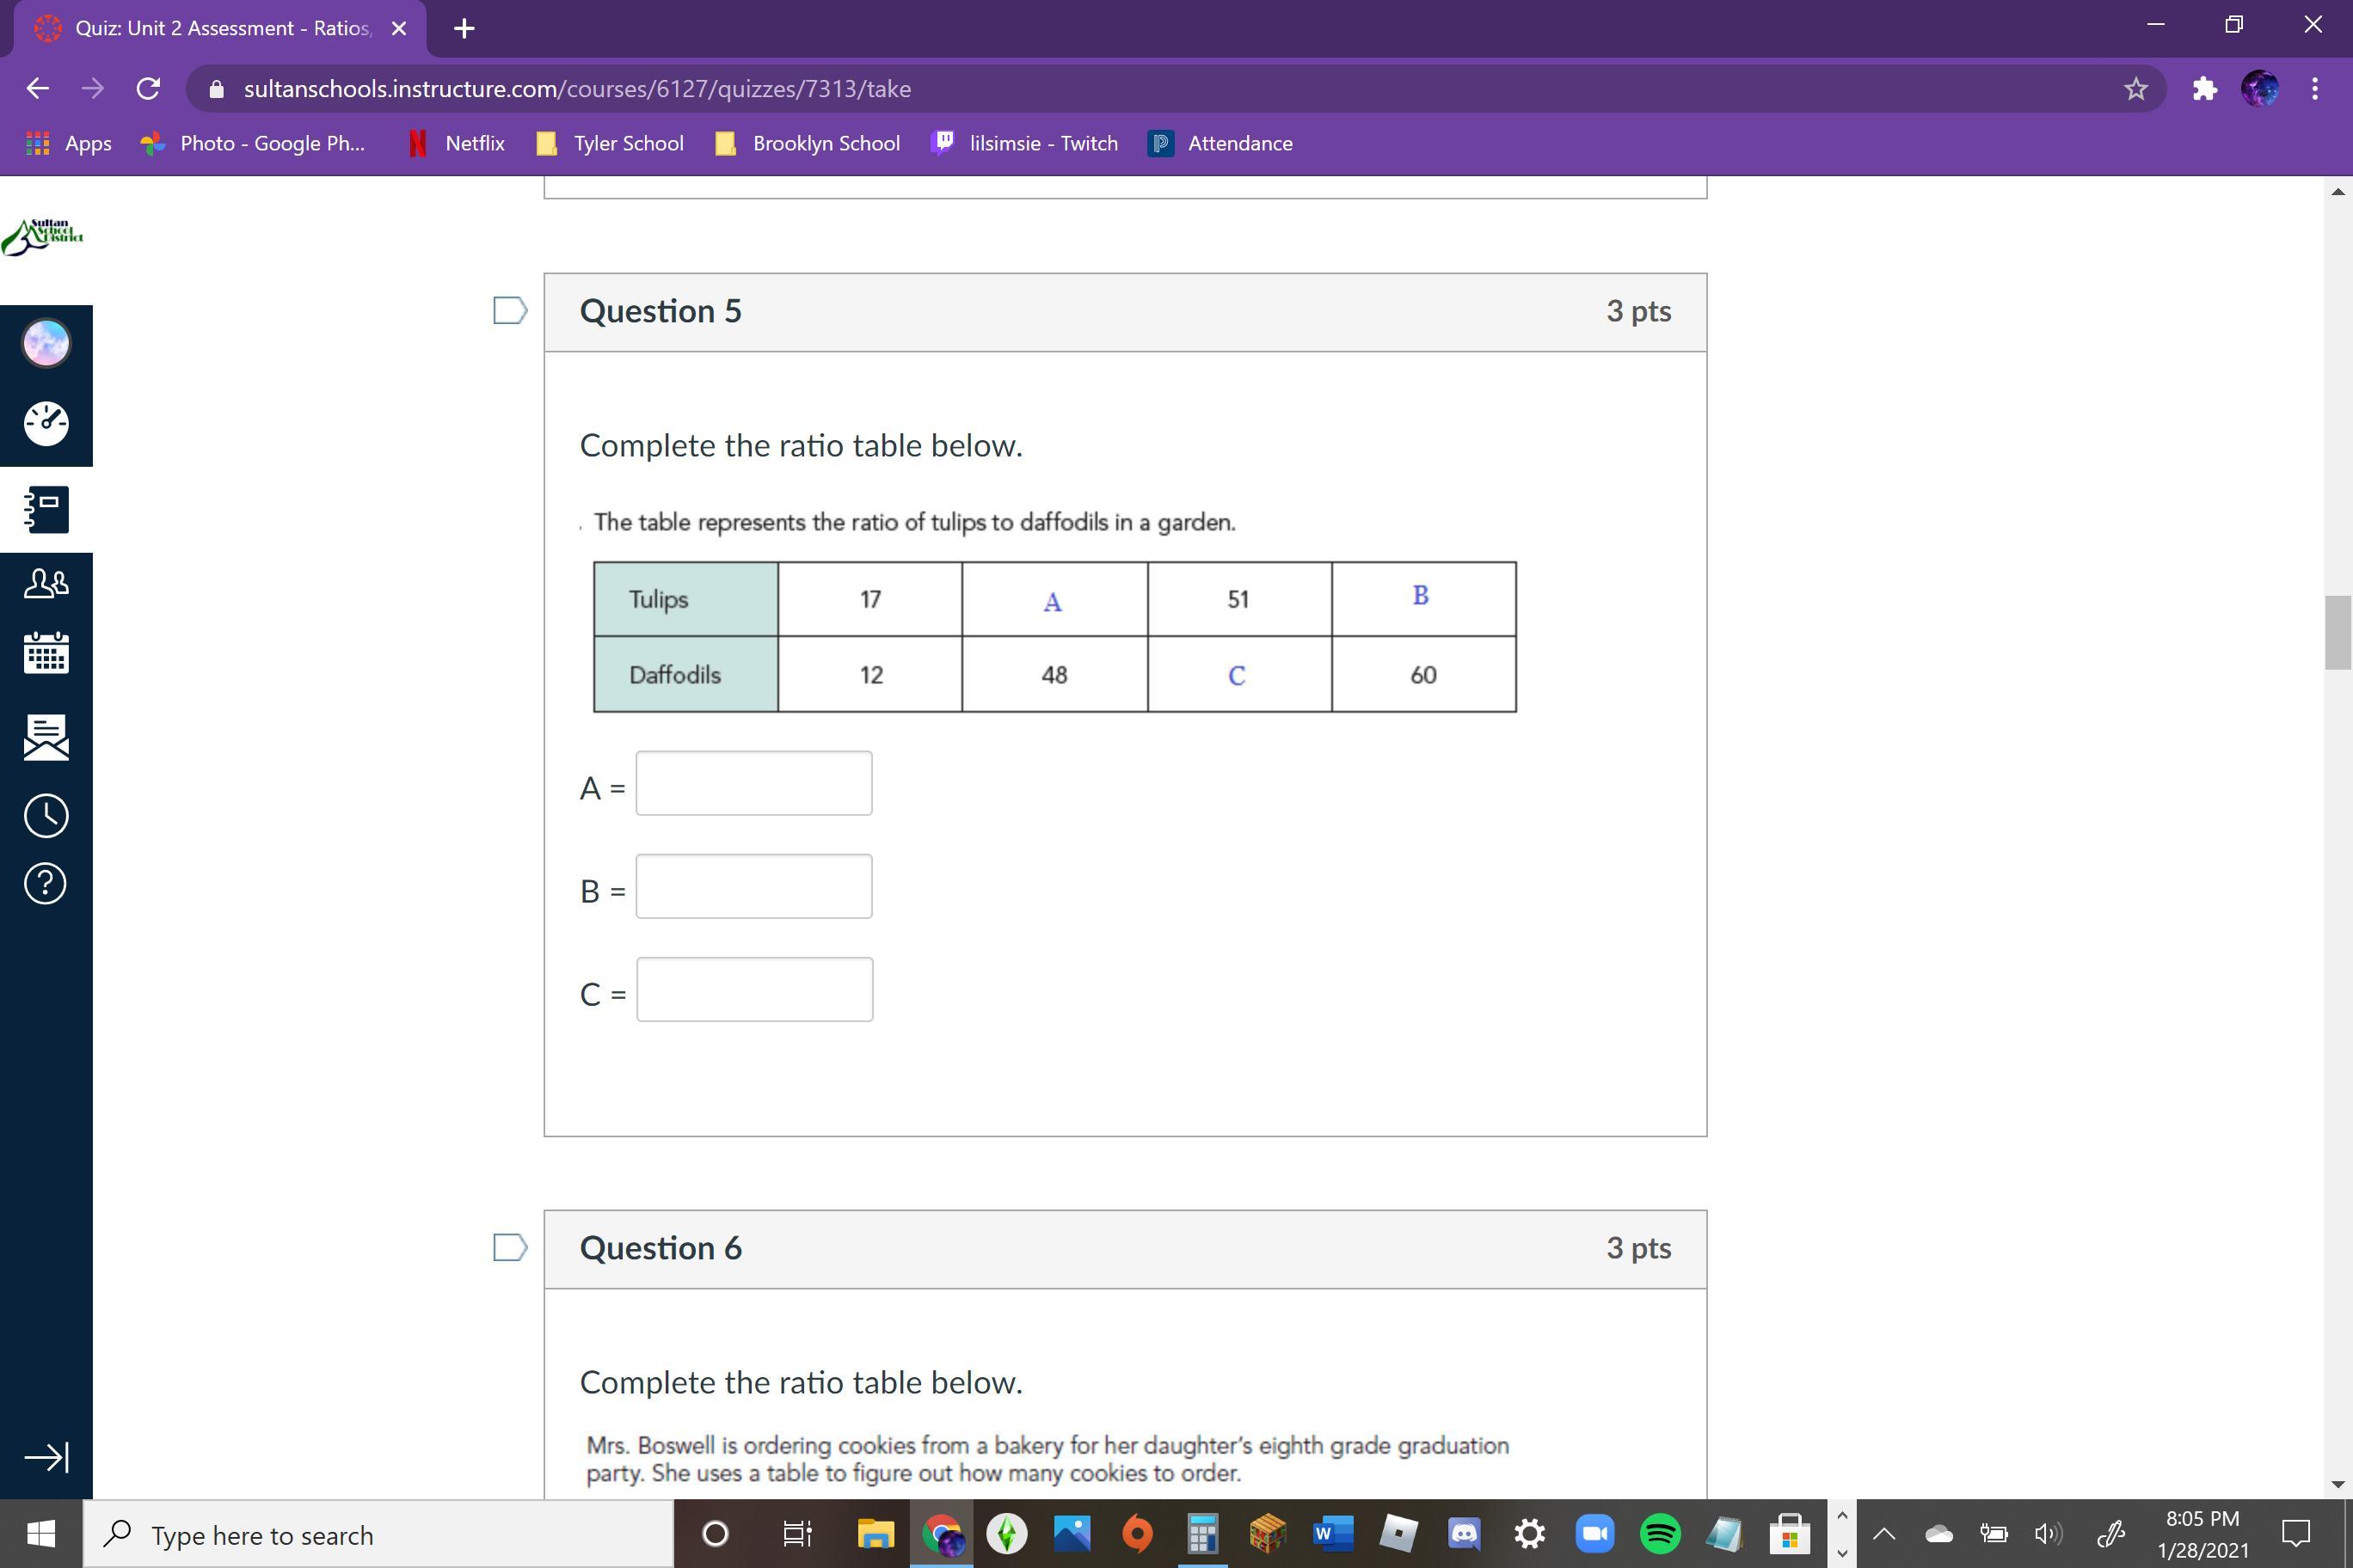The width and height of the screenshot is (2353, 1568).
Task: Open the History clock icon
Action: (x=46, y=816)
